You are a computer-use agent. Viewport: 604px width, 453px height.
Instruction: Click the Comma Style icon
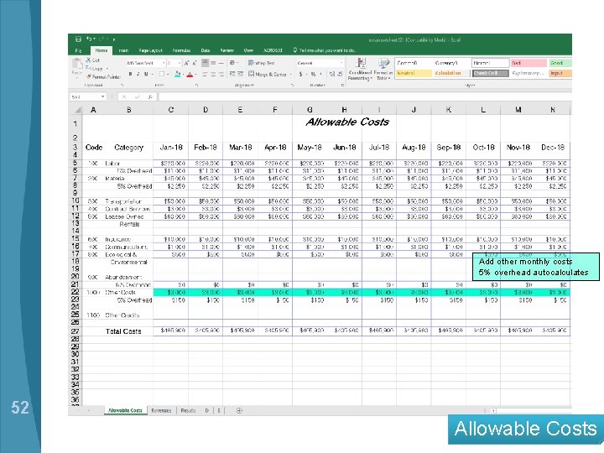[320, 74]
